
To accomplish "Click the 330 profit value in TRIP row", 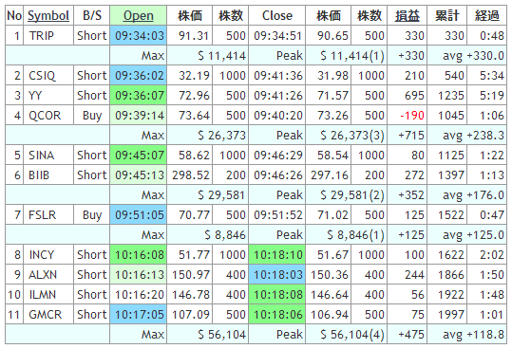I will [414, 35].
